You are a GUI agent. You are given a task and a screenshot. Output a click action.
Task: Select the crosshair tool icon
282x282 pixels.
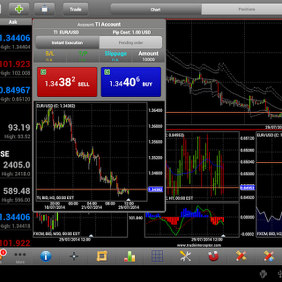74,256
